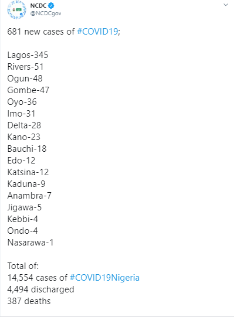Click the Bauchi-18 line
This screenshot has width=234, height=317.
tap(27, 149)
